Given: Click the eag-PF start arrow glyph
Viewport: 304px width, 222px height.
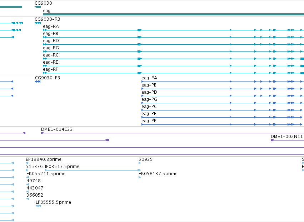Looking at the screenshot, I should [143, 124].
